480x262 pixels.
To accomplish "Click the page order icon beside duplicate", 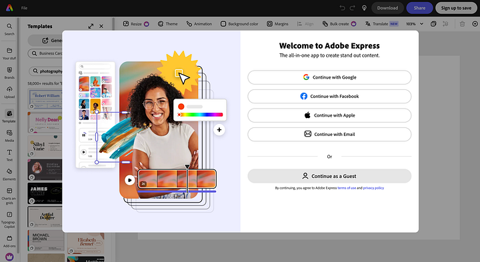I will (x=445, y=24).
